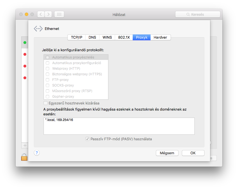This screenshot has width=238, height=189.
Task: Enable the Gopher-proxy checkbox
Action: point(47,97)
